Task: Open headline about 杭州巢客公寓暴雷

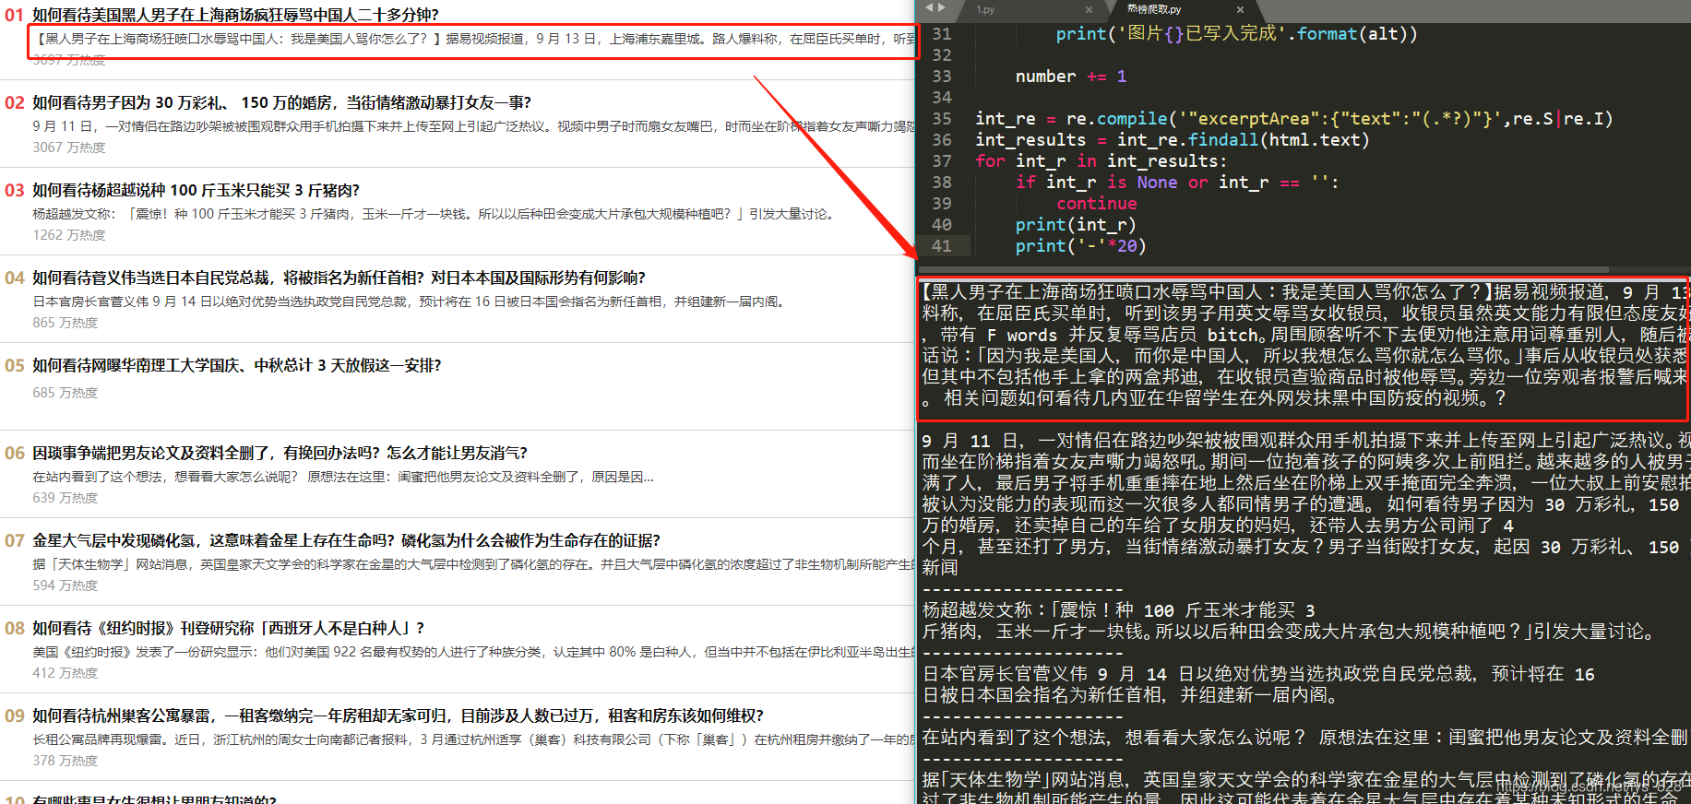Action: tap(398, 715)
